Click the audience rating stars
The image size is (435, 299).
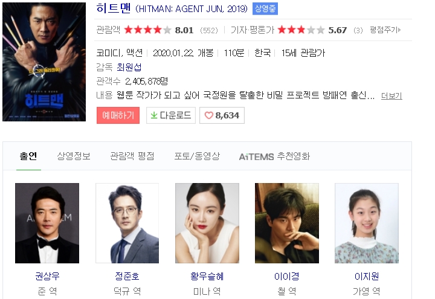pyautogui.click(x=147, y=30)
